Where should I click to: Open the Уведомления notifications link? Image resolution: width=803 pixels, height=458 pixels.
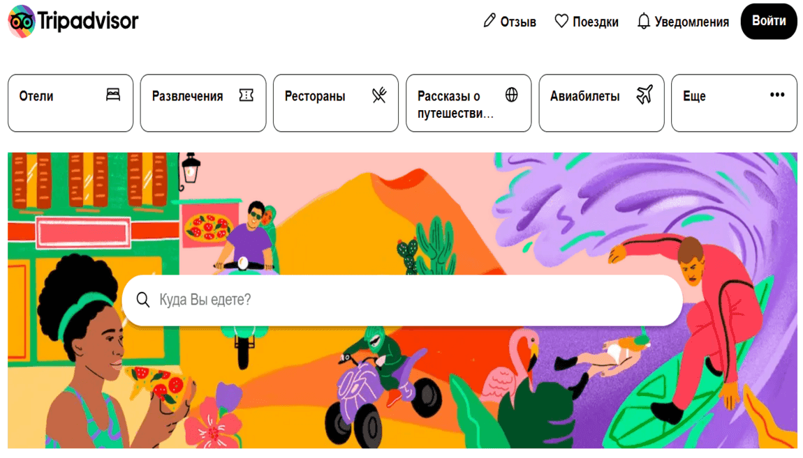point(683,22)
